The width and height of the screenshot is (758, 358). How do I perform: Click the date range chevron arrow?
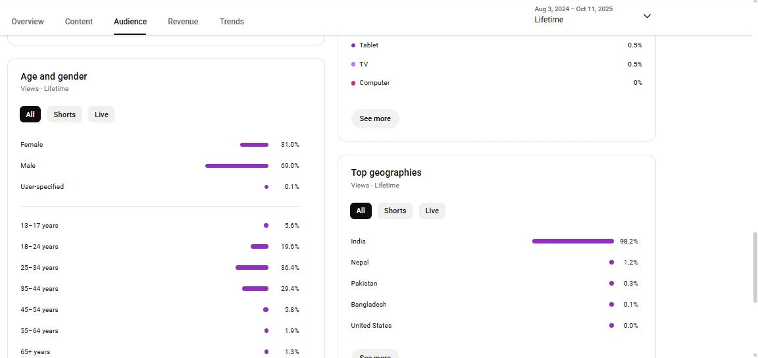coord(647,16)
